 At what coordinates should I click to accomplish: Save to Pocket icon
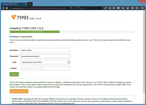118,8
